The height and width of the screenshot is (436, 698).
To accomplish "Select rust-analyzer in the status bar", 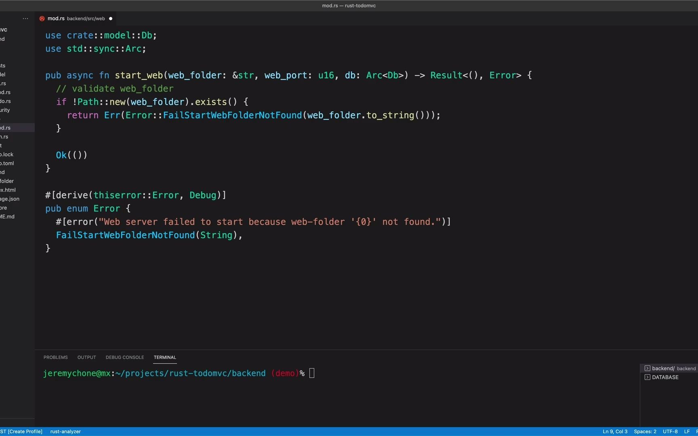I will [x=65, y=431].
